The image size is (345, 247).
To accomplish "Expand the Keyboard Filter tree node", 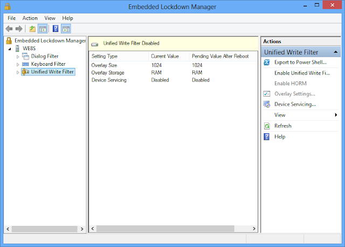I will coord(18,65).
